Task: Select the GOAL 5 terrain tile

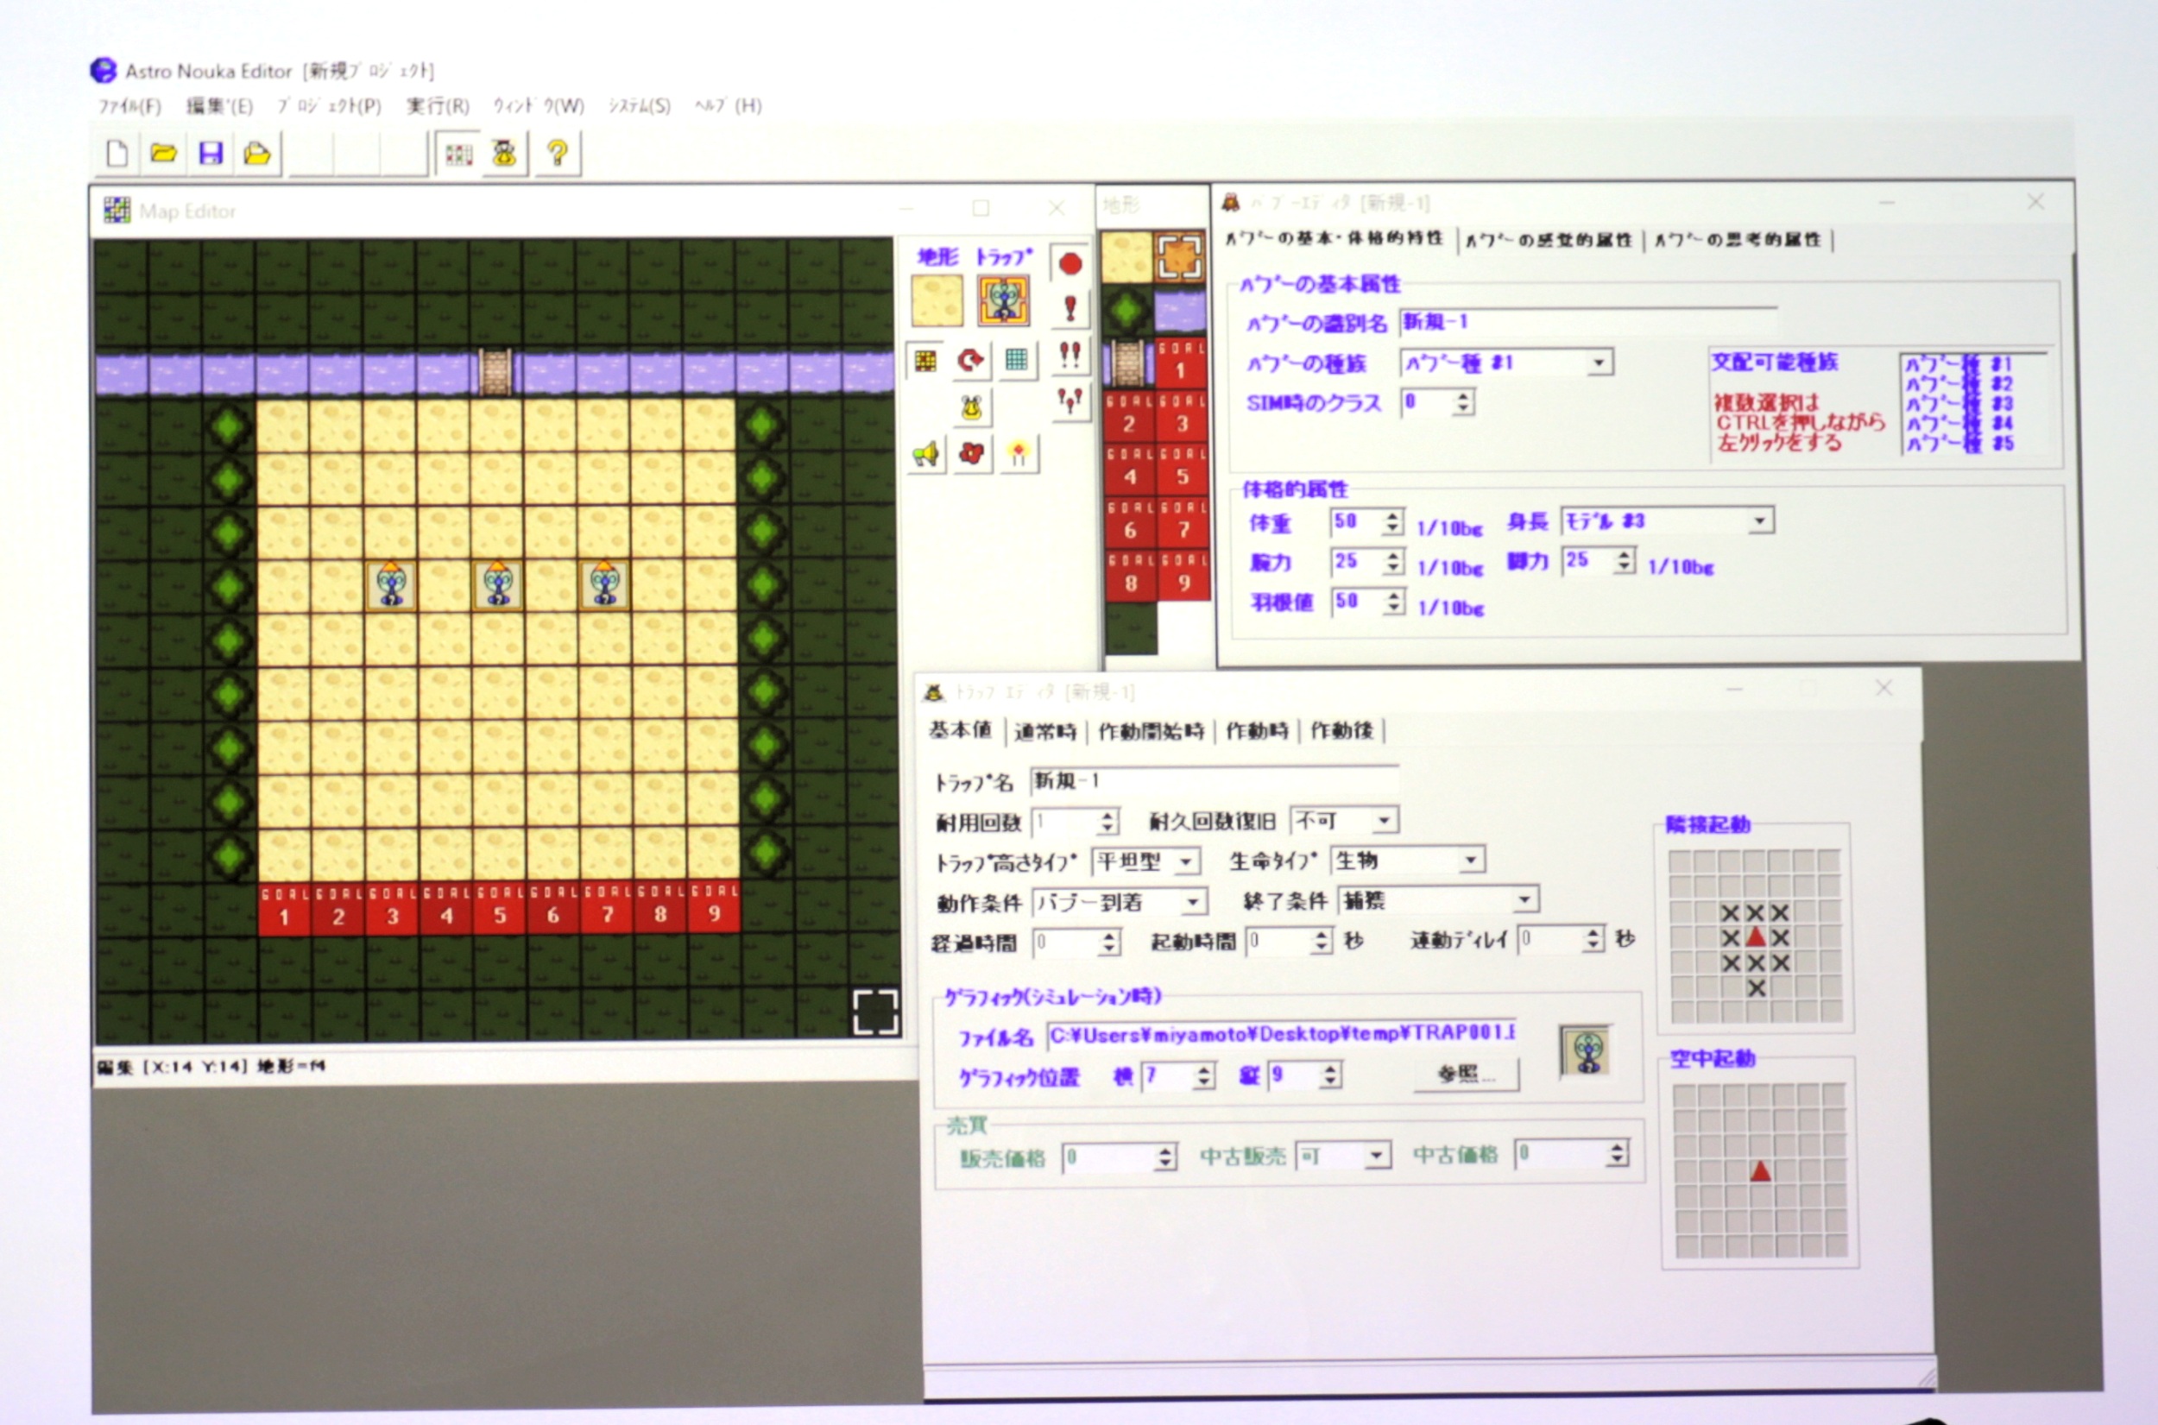Action: tap(1182, 469)
